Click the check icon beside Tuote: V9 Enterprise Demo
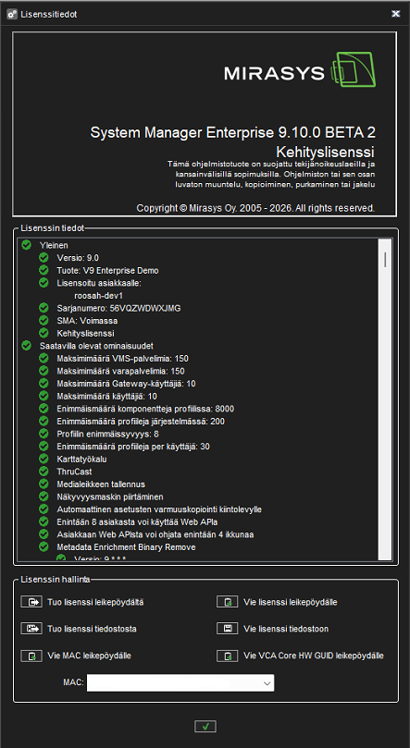 pyautogui.click(x=43, y=271)
